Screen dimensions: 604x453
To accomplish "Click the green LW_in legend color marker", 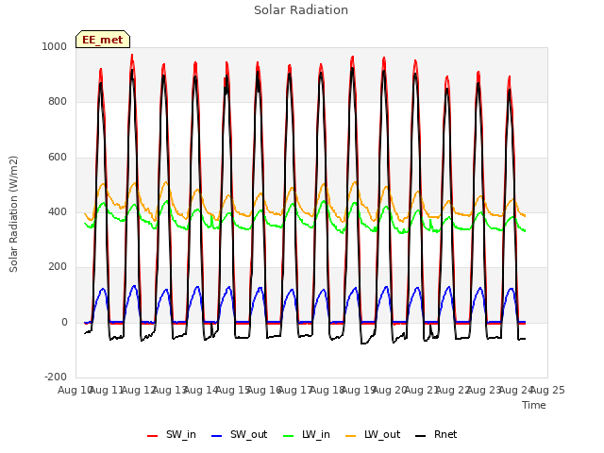I will (x=289, y=436).
